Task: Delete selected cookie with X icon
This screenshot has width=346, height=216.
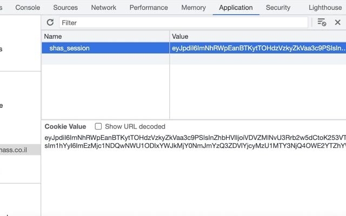Action: tap(337, 22)
